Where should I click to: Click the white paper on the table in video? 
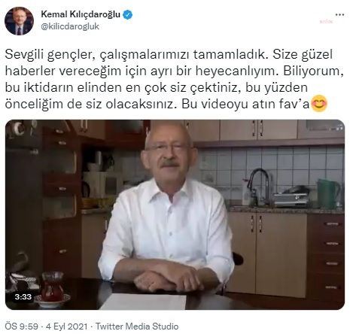click(144, 302)
